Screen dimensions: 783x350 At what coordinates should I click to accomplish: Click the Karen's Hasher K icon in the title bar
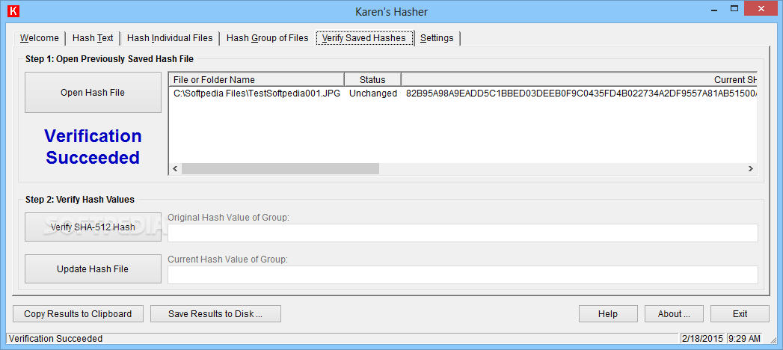tap(15, 11)
